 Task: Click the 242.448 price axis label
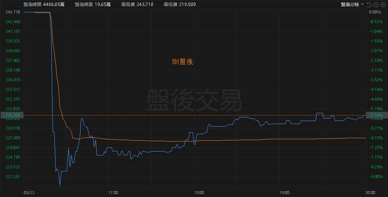(x=13, y=22)
